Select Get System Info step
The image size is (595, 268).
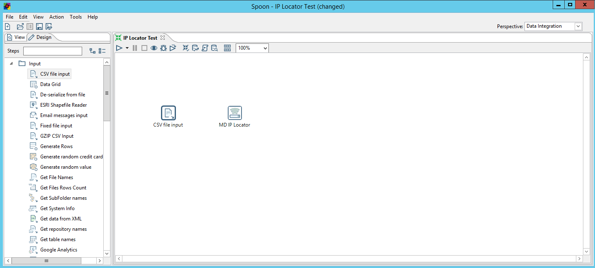pyautogui.click(x=57, y=208)
